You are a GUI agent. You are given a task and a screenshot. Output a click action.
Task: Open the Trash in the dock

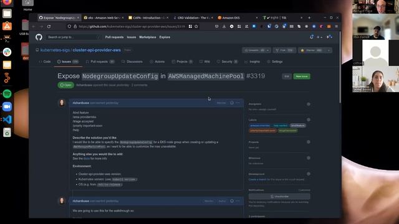pos(7,133)
